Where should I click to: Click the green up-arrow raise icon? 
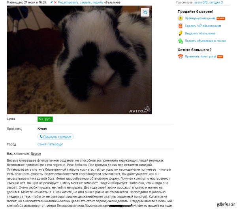[180, 41]
